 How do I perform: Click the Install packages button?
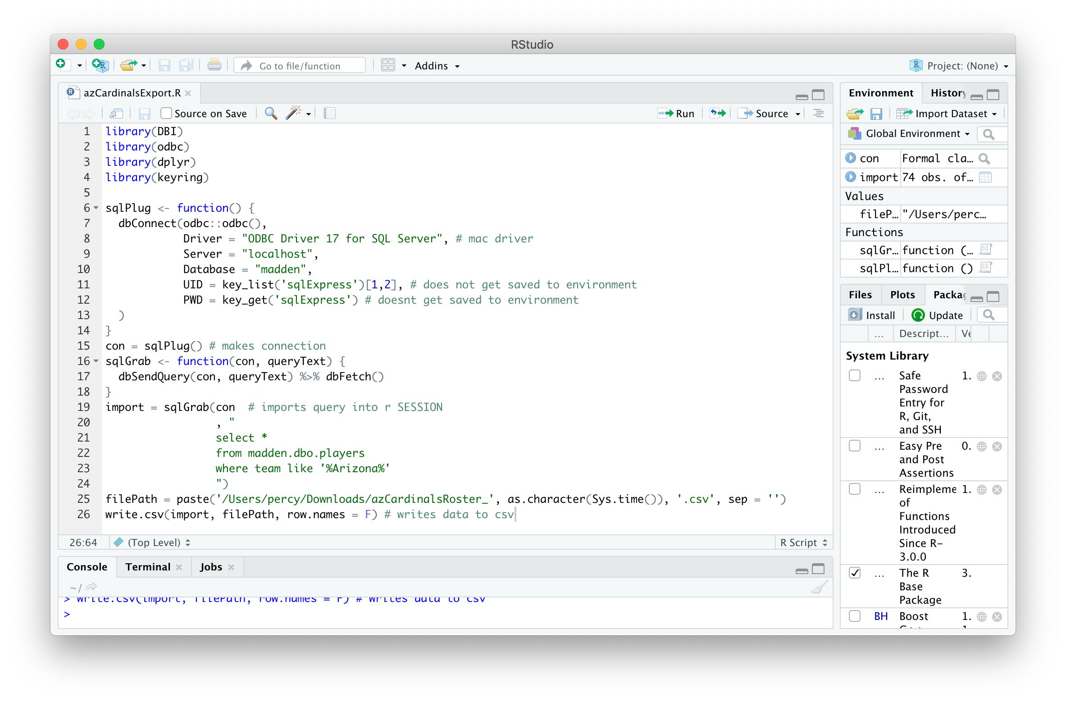click(872, 315)
